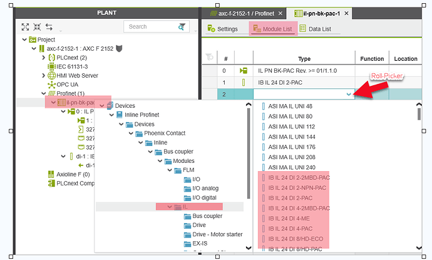Click the collapse all tree icon in PLANT
This screenshot has height=260, width=432.
[38, 27]
